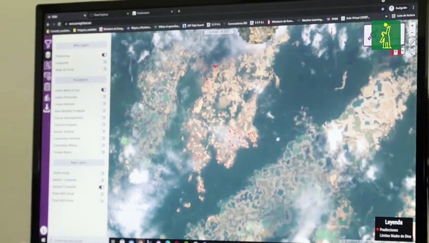The width and height of the screenshot is (429, 243).
Task: Switch to the Planet Explorer tab
Action: coord(109,14)
